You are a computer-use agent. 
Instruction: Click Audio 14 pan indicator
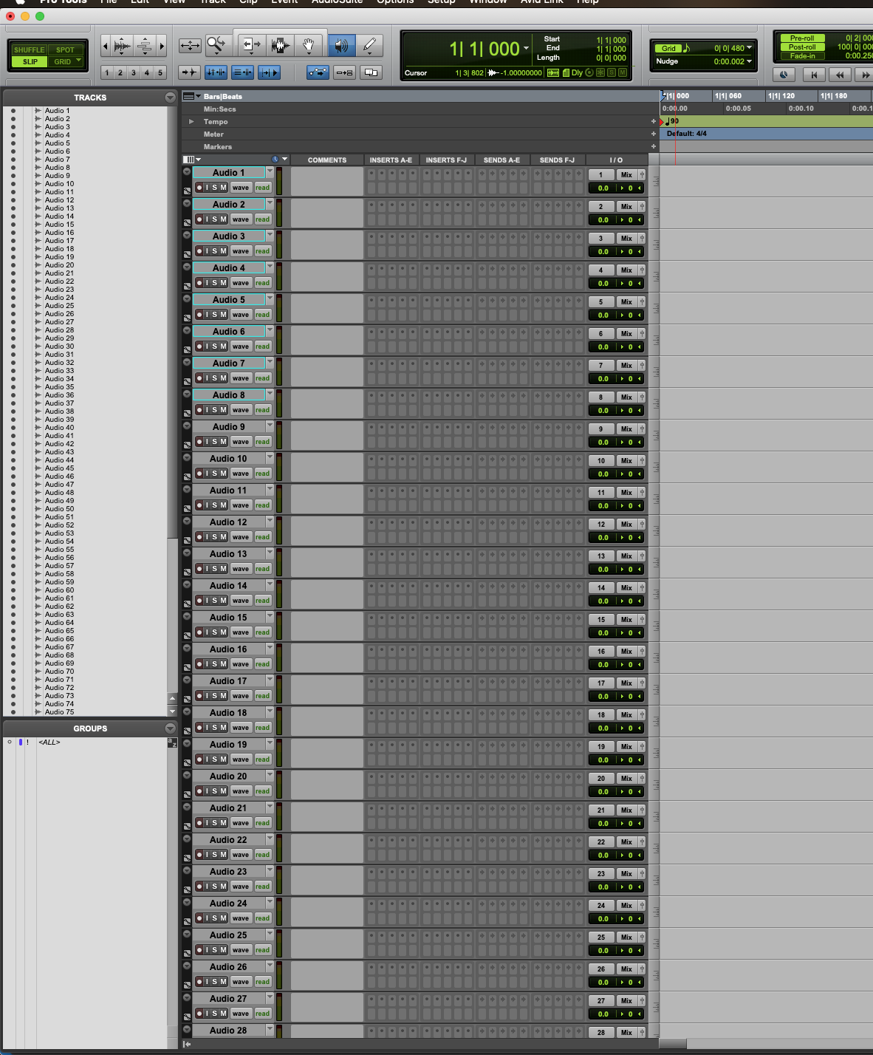tap(631, 601)
